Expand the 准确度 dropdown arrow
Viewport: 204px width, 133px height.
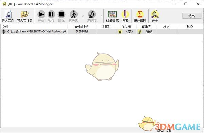click(101, 16)
